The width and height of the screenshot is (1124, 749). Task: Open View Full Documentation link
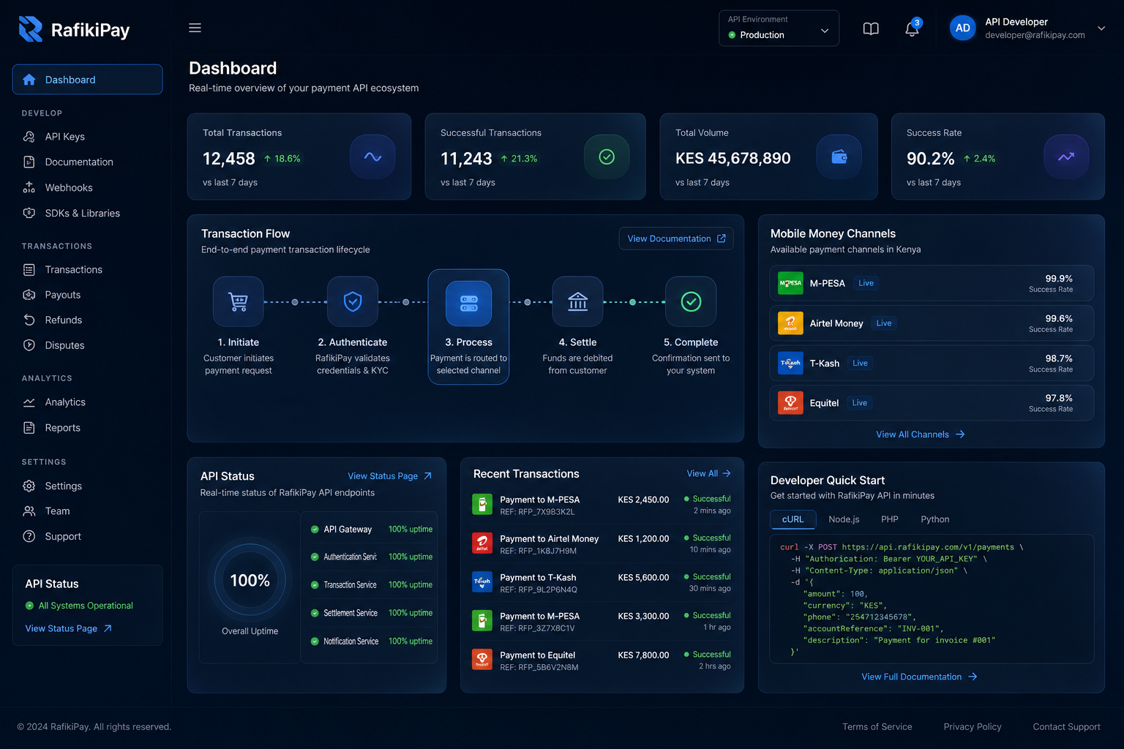919,677
